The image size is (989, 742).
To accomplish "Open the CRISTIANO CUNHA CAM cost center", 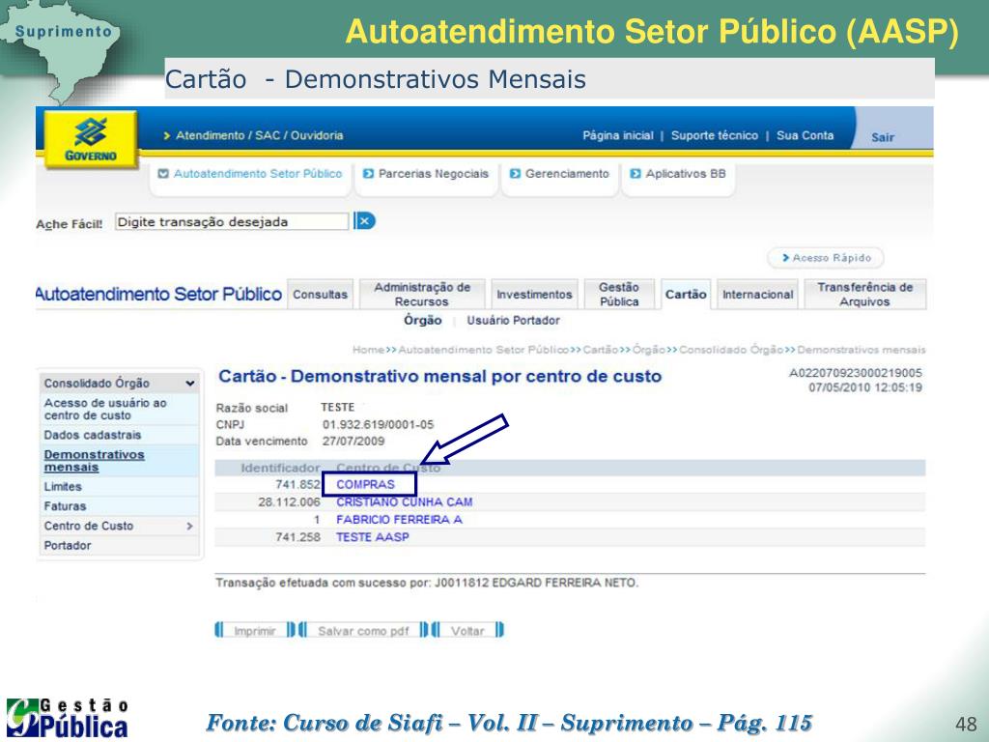I will 405,502.
